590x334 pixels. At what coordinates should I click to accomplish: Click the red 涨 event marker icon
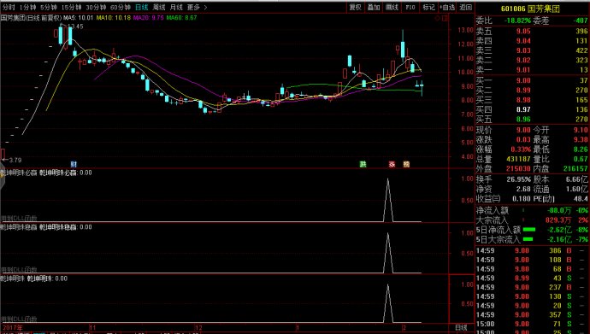(x=392, y=164)
